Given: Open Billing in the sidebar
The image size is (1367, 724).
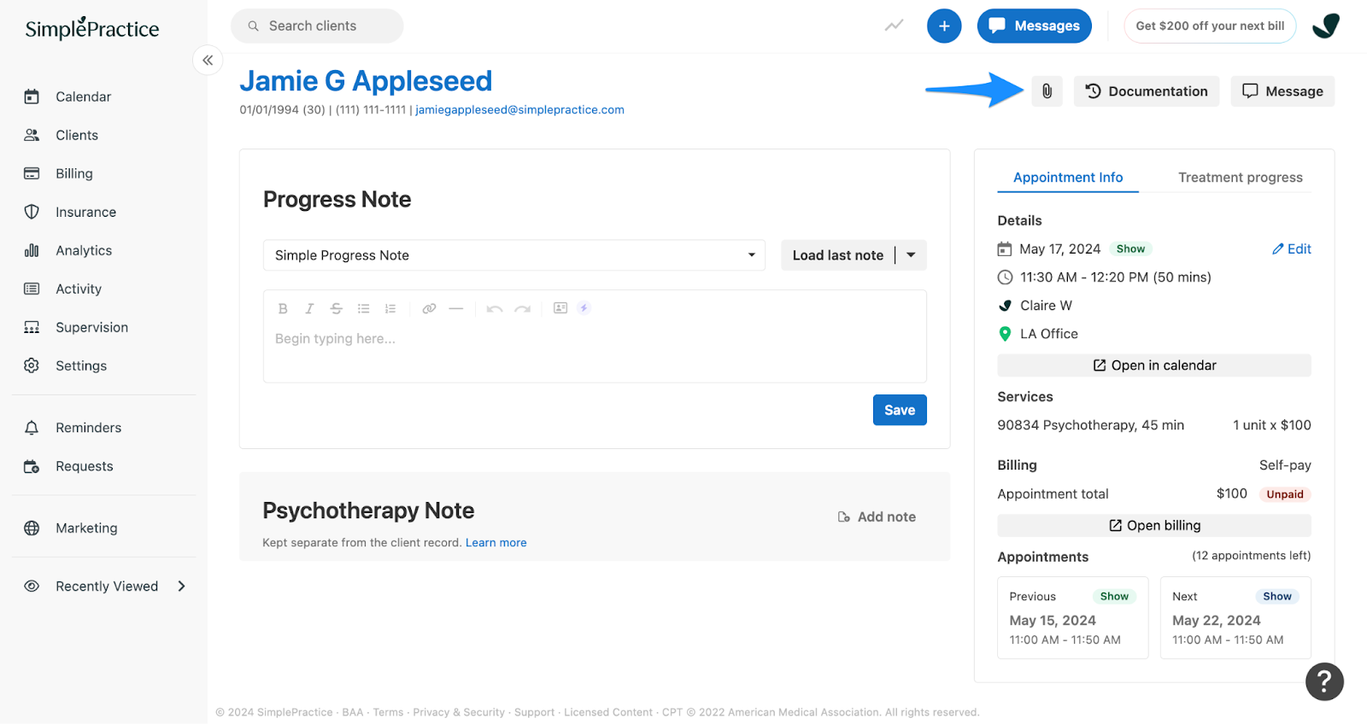Looking at the screenshot, I should click(x=74, y=173).
